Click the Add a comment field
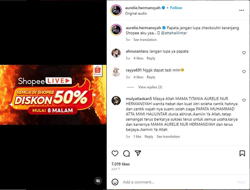This screenshot has width=250, height=190. 179,182
